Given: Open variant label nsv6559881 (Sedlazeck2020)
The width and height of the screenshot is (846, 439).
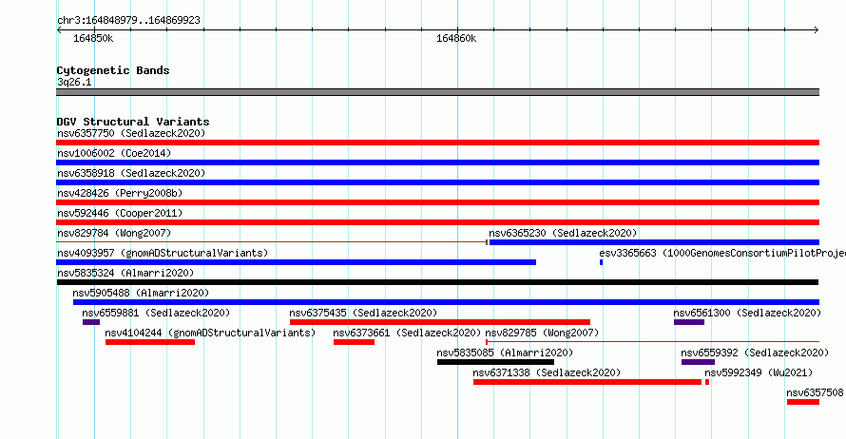Looking at the screenshot, I should tap(156, 313).
